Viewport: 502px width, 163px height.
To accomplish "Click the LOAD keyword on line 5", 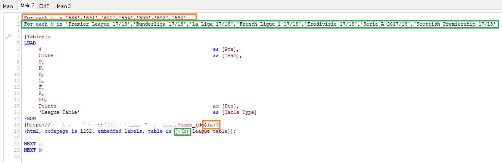I will coord(30,43).
